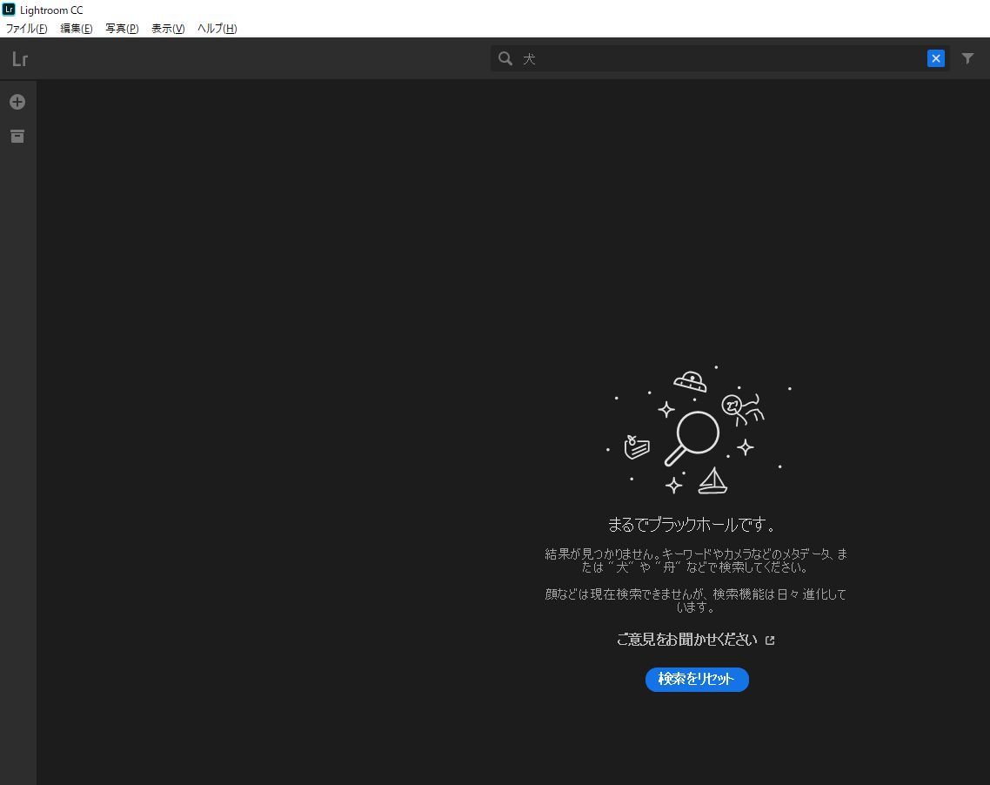Screen dimensions: 990x785
Task: Open the 写真 menu
Action: (121, 28)
